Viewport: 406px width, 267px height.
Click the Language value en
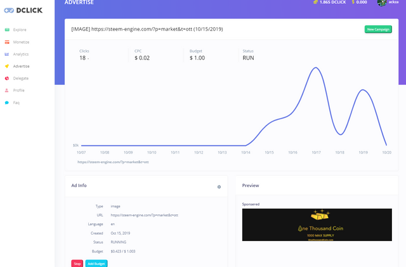113,225
